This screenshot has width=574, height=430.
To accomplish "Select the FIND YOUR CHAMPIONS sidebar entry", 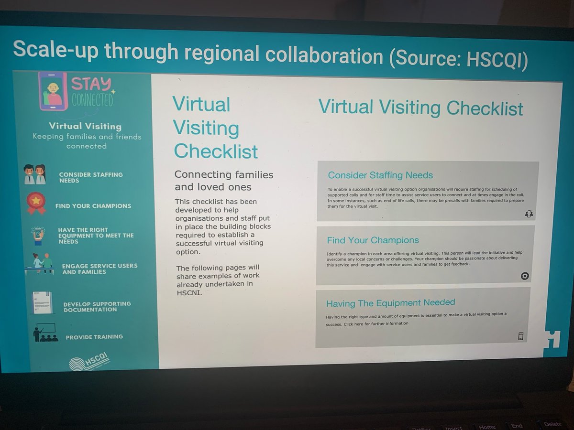I will pyautogui.click(x=93, y=205).
